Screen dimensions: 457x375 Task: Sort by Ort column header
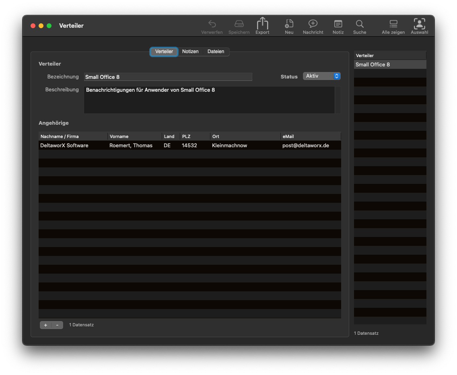[245, 136]
